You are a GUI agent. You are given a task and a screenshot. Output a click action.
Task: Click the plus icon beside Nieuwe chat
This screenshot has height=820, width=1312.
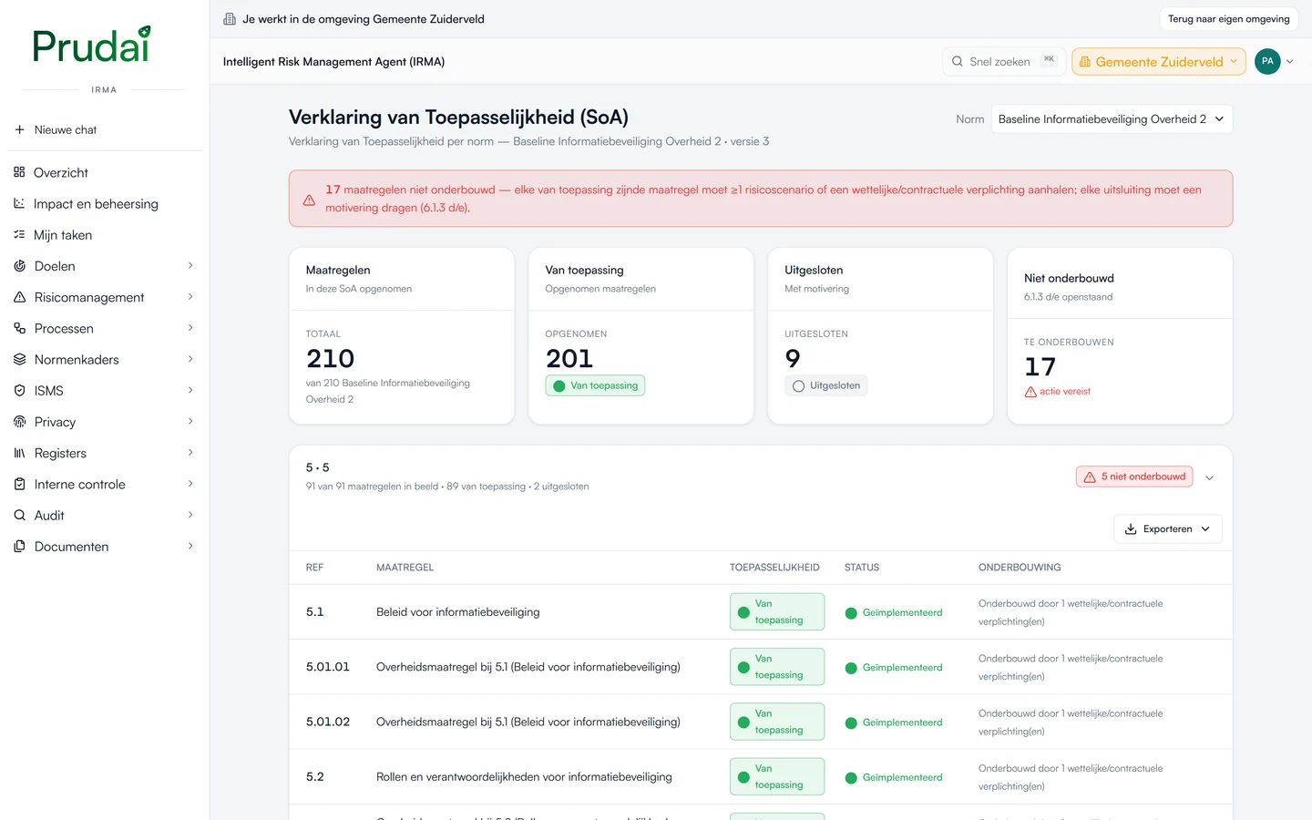click(x=19, y=129)
